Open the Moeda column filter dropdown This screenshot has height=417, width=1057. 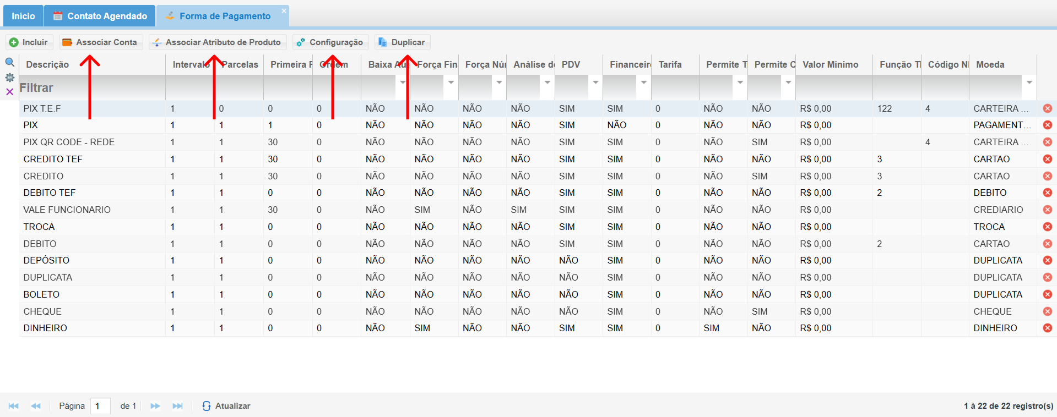click(1029, 83)
